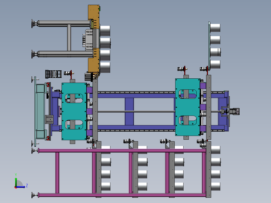Select the long horizontal lead screw rod
The height and width of the screenshot is (203, 271).
point(136,112)
